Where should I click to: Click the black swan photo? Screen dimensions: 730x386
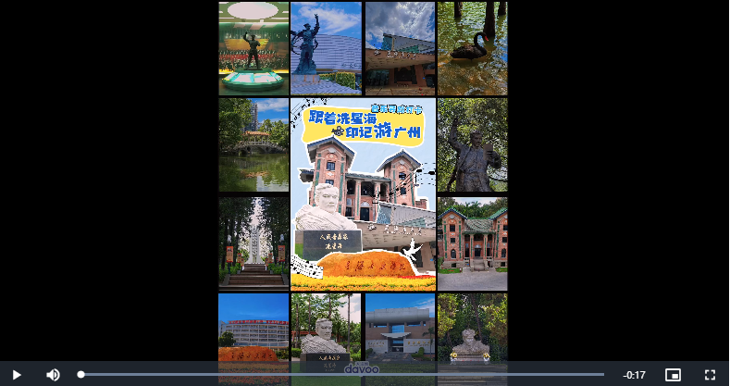472,48
